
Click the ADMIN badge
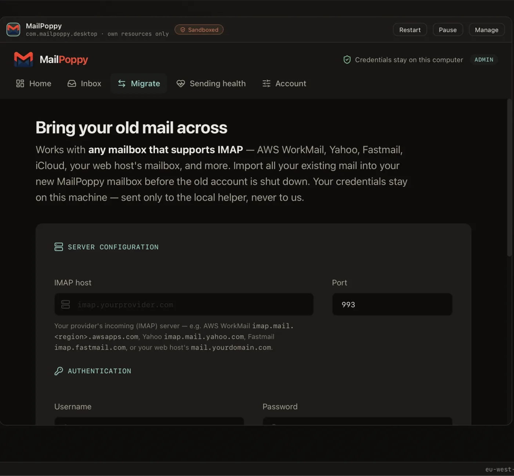pos(484,60)
